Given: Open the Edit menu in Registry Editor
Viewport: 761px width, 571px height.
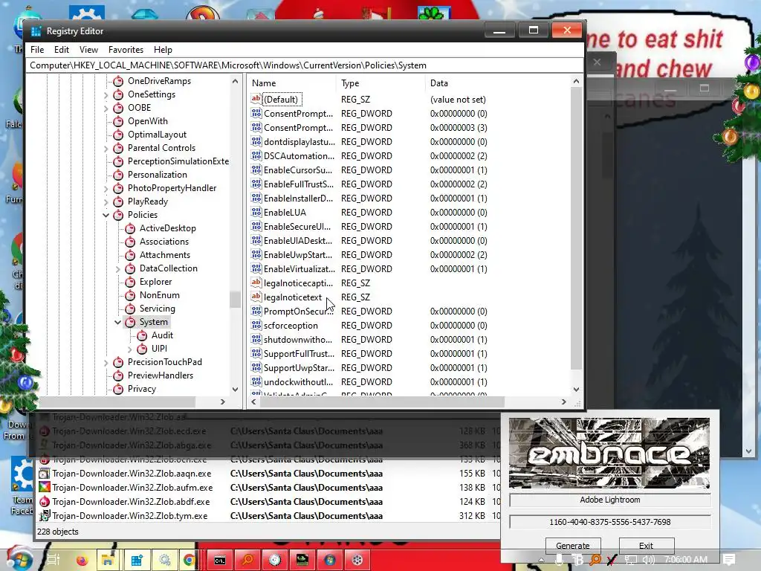Looking at the screenshot, I should 61,50.
